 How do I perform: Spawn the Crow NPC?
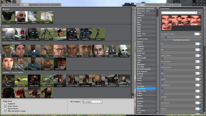click(8, 17)
